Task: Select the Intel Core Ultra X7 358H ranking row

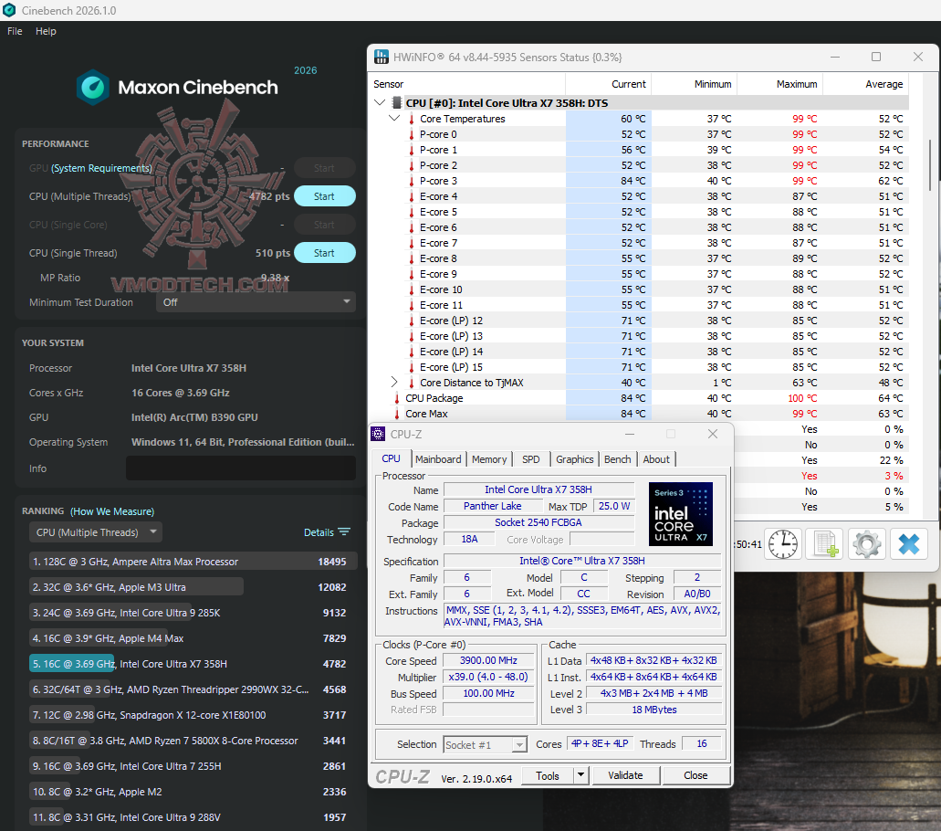Action: 193,664
